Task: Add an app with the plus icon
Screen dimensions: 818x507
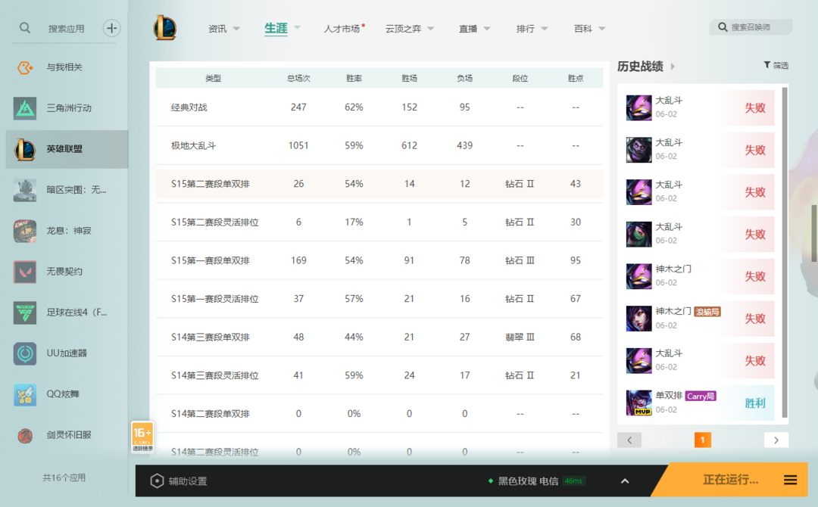Action: pyautogui.click(x=111, y=28)
